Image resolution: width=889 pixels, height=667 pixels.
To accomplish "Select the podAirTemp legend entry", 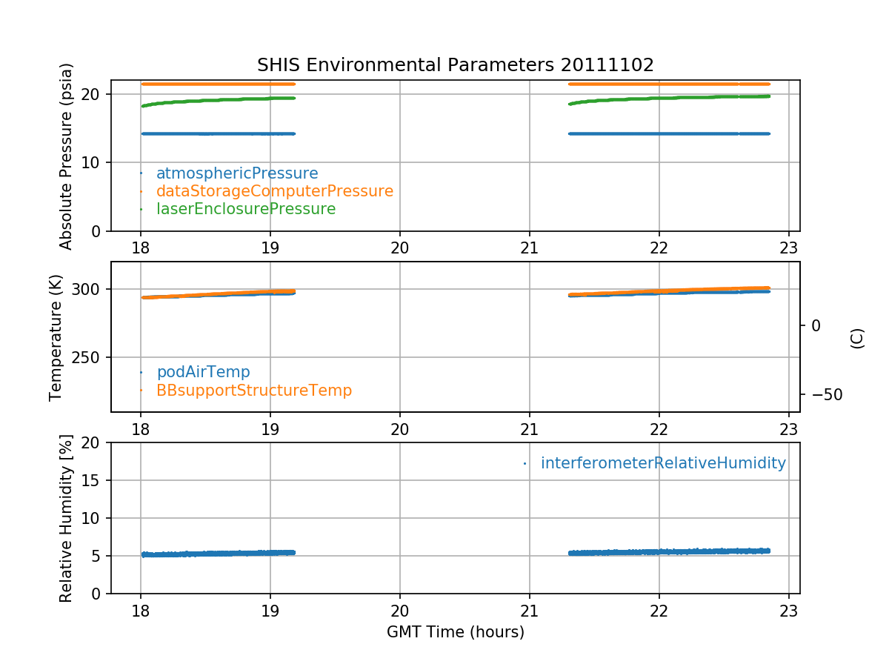I will (203, 372).
